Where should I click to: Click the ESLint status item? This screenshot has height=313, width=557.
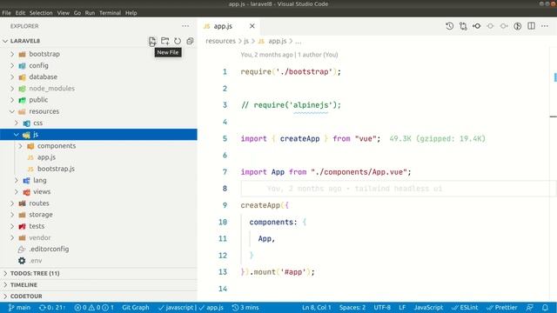465,308
